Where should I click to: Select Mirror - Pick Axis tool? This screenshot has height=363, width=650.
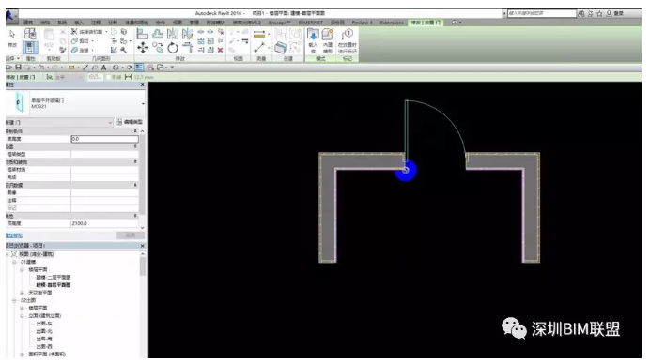pos(173,34)
